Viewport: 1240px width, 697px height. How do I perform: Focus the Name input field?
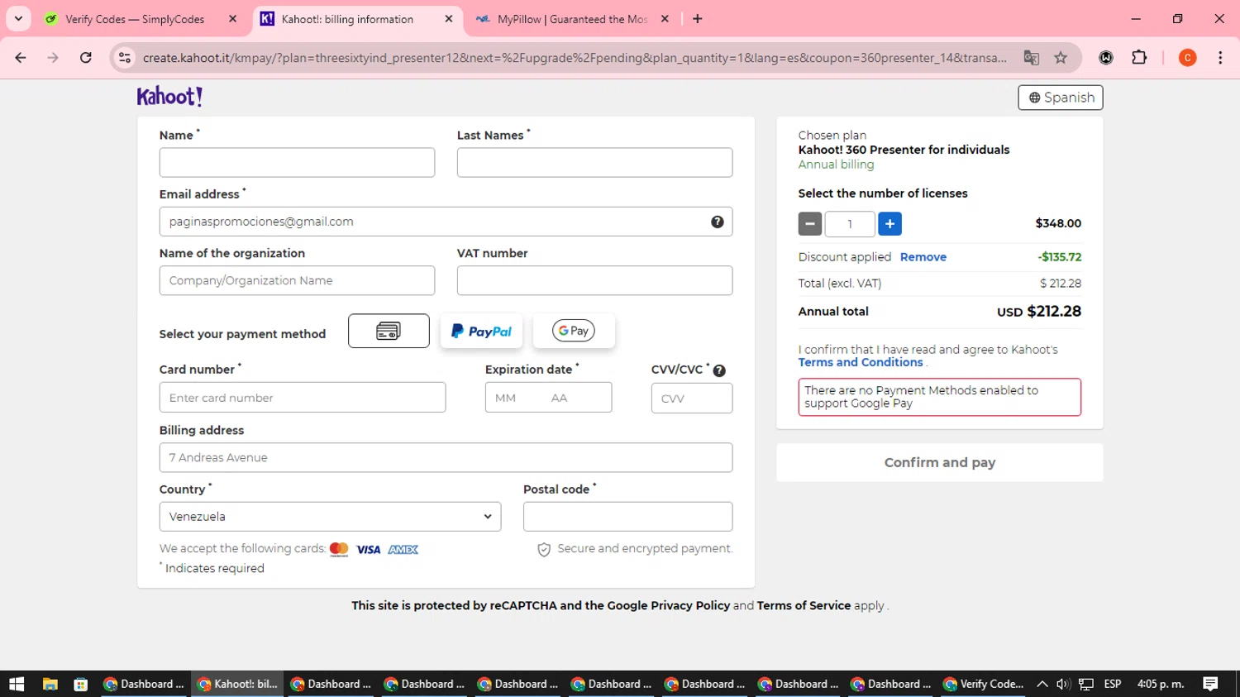(x=297, y=162)
